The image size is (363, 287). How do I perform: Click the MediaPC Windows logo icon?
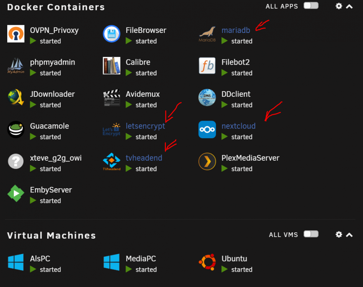pyautogui.click(x=112, y=262)
